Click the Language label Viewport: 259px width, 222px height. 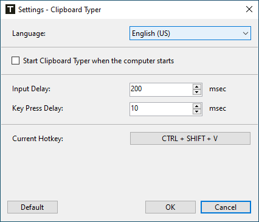(x=29, y=33)
